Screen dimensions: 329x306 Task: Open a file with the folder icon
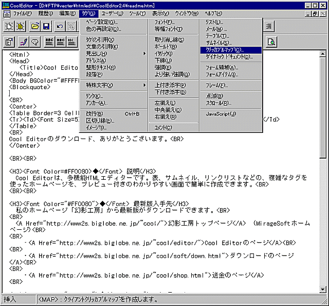coord(35,26)
